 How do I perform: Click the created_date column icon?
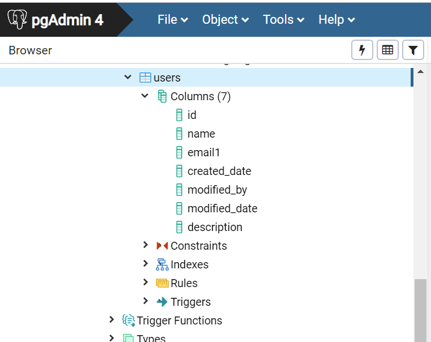(179, 171)
